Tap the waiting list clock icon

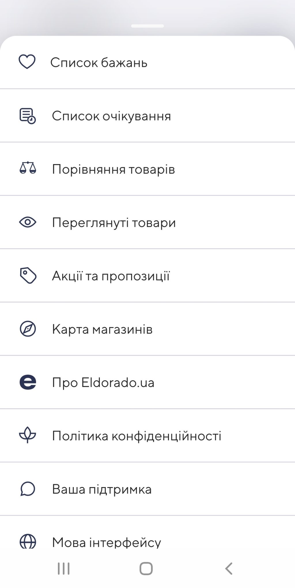click(x=28, y=116)
